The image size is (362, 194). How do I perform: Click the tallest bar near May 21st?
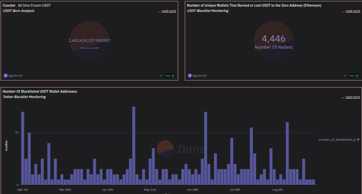133,146
